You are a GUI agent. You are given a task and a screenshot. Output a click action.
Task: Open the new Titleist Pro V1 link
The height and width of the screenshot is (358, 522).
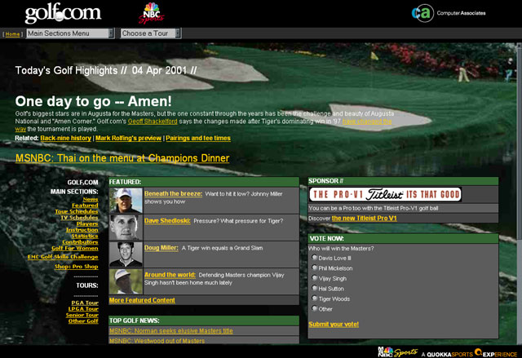(365, 219)
